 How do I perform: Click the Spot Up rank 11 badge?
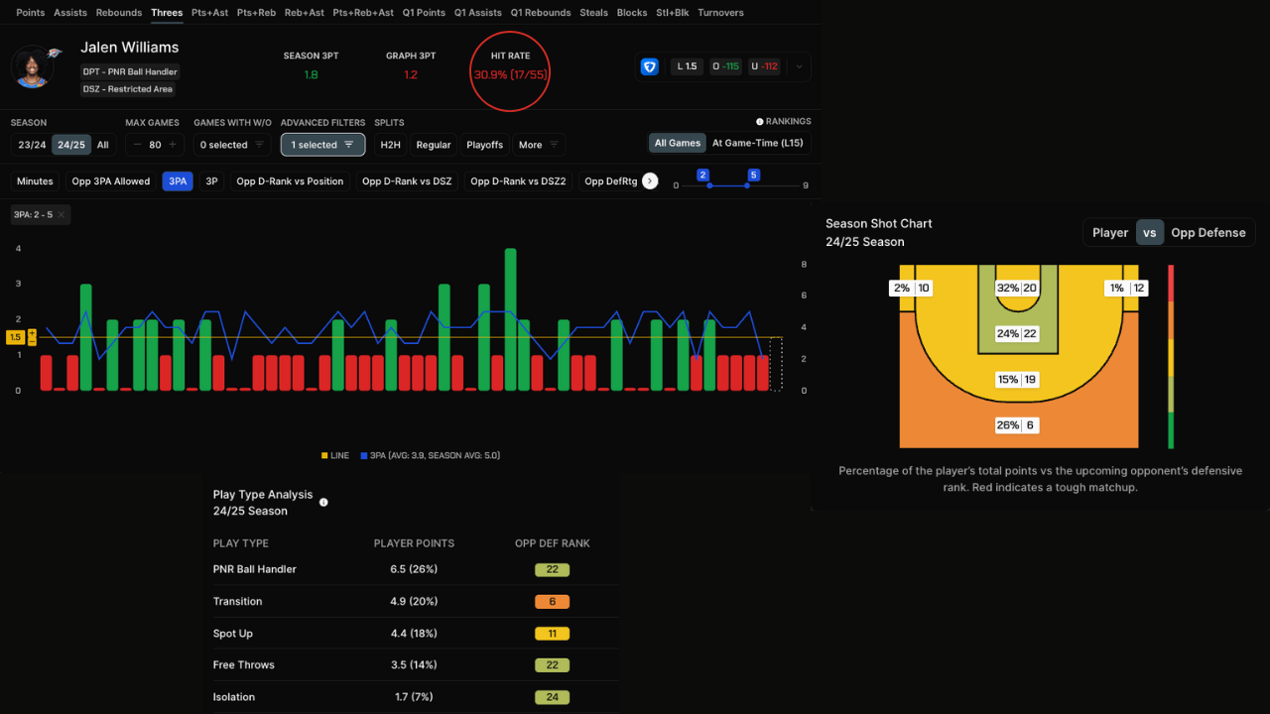point(552,634)
